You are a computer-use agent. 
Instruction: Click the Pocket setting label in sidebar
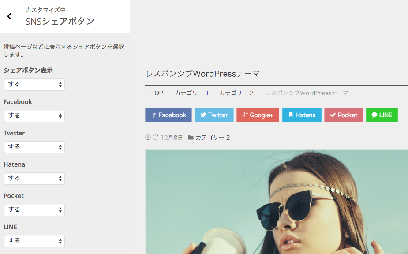(14, 196)
